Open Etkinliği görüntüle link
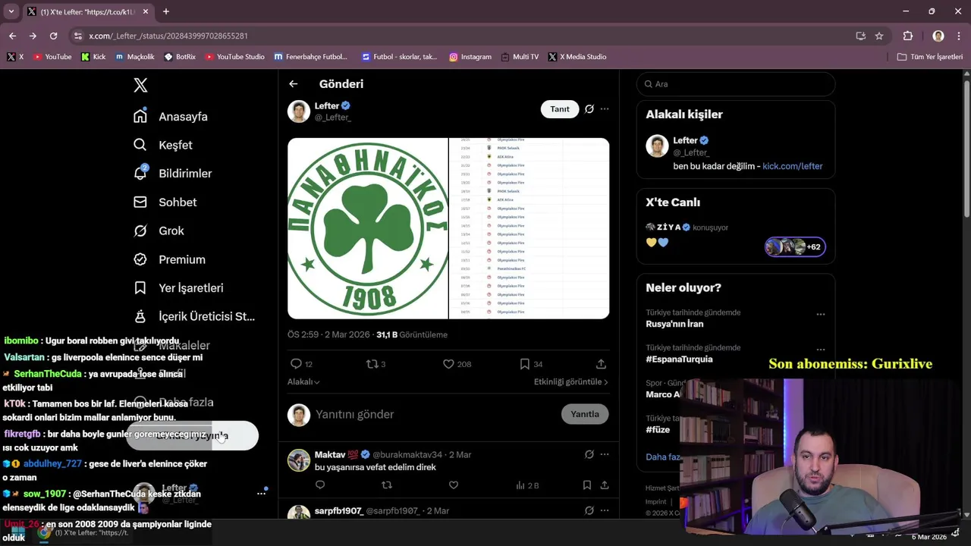The height and width of the screenshot is (546, 971). pyautogui.click(x=571, y=382)
